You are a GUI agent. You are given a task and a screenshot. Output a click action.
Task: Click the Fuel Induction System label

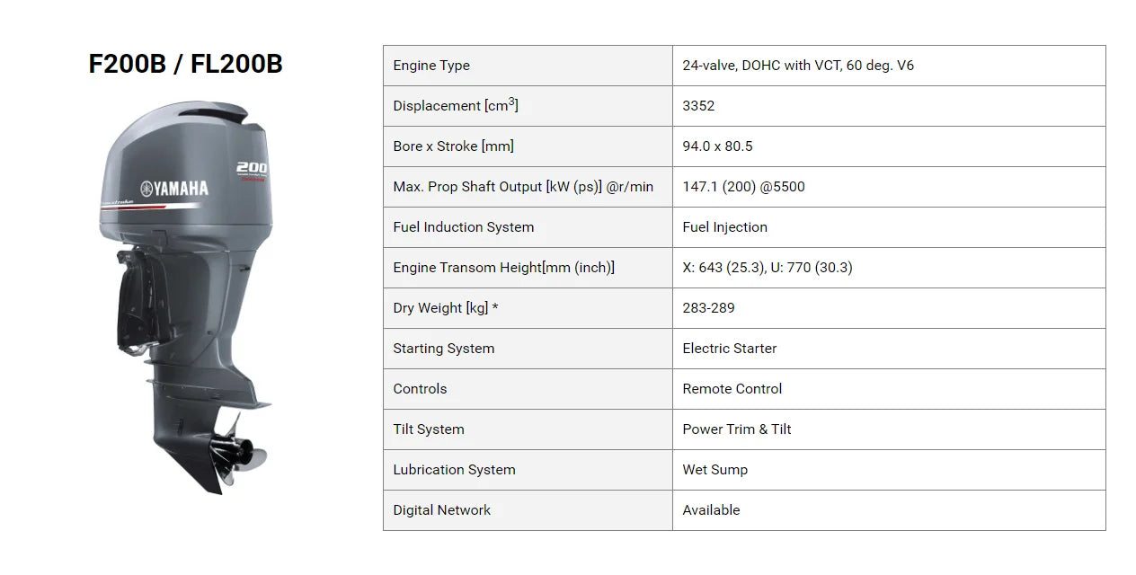(463, 227)
